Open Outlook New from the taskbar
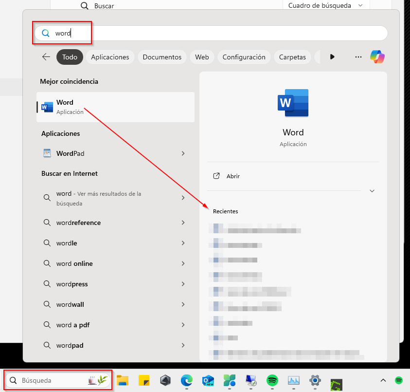 click(x=208, y=380)
